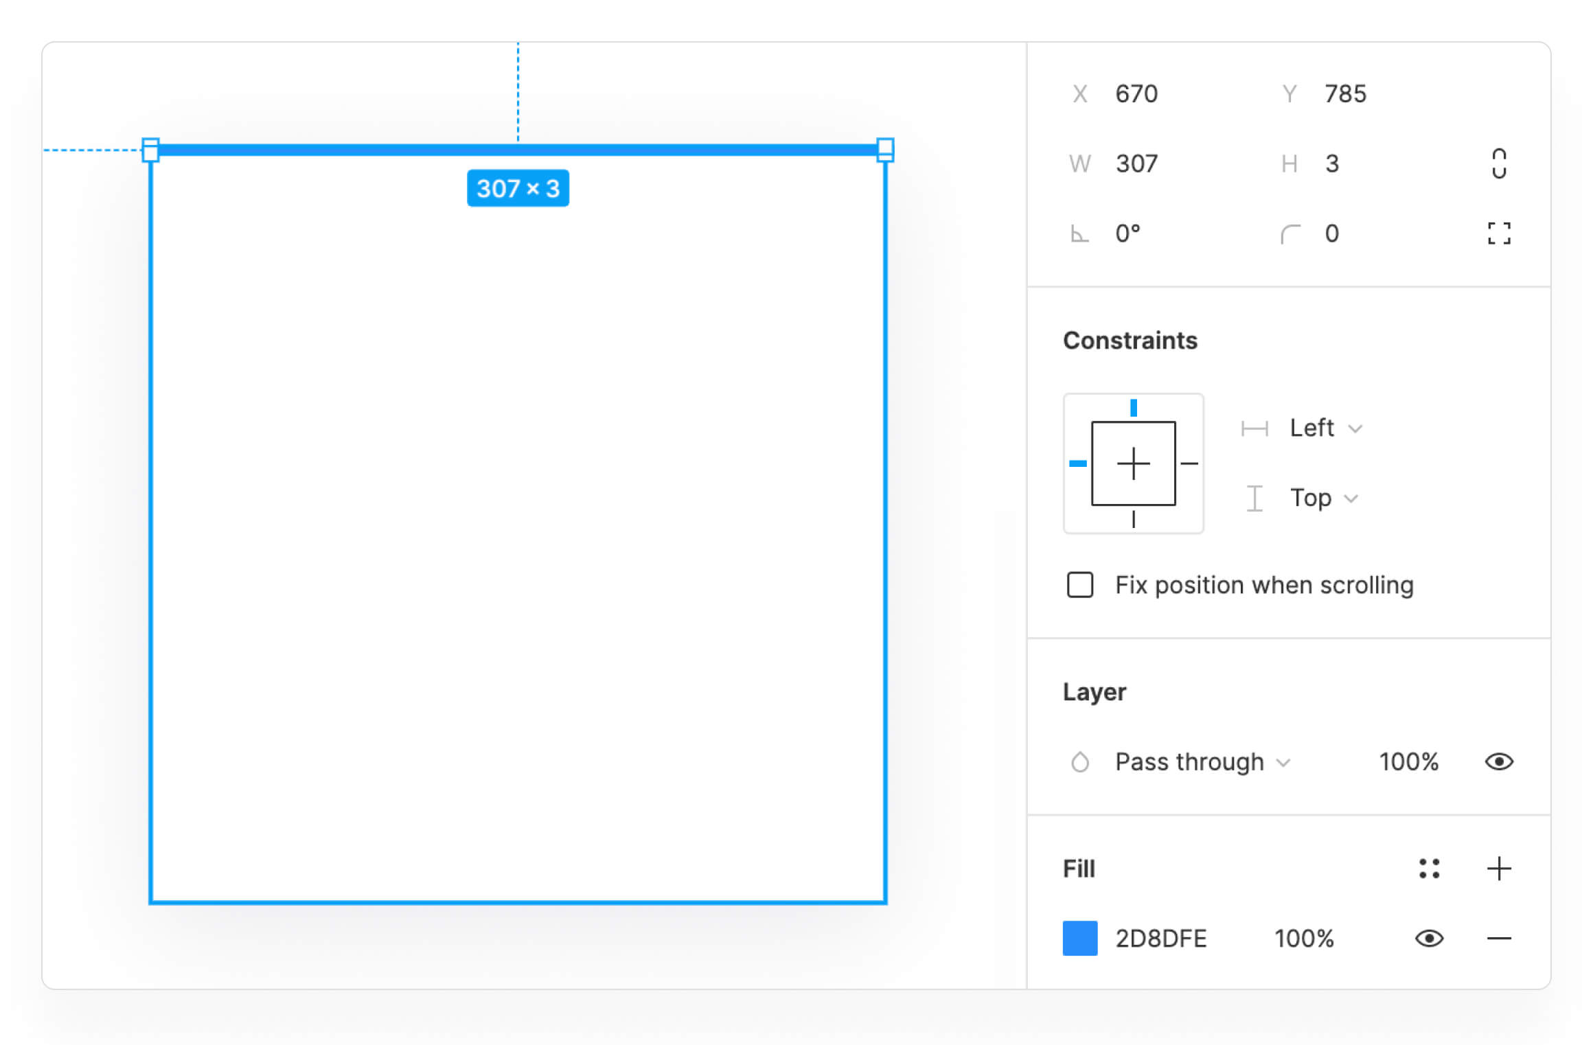Click the independent corners icon
This screenshot has height=1045, width=1593.
point(1499,233)
